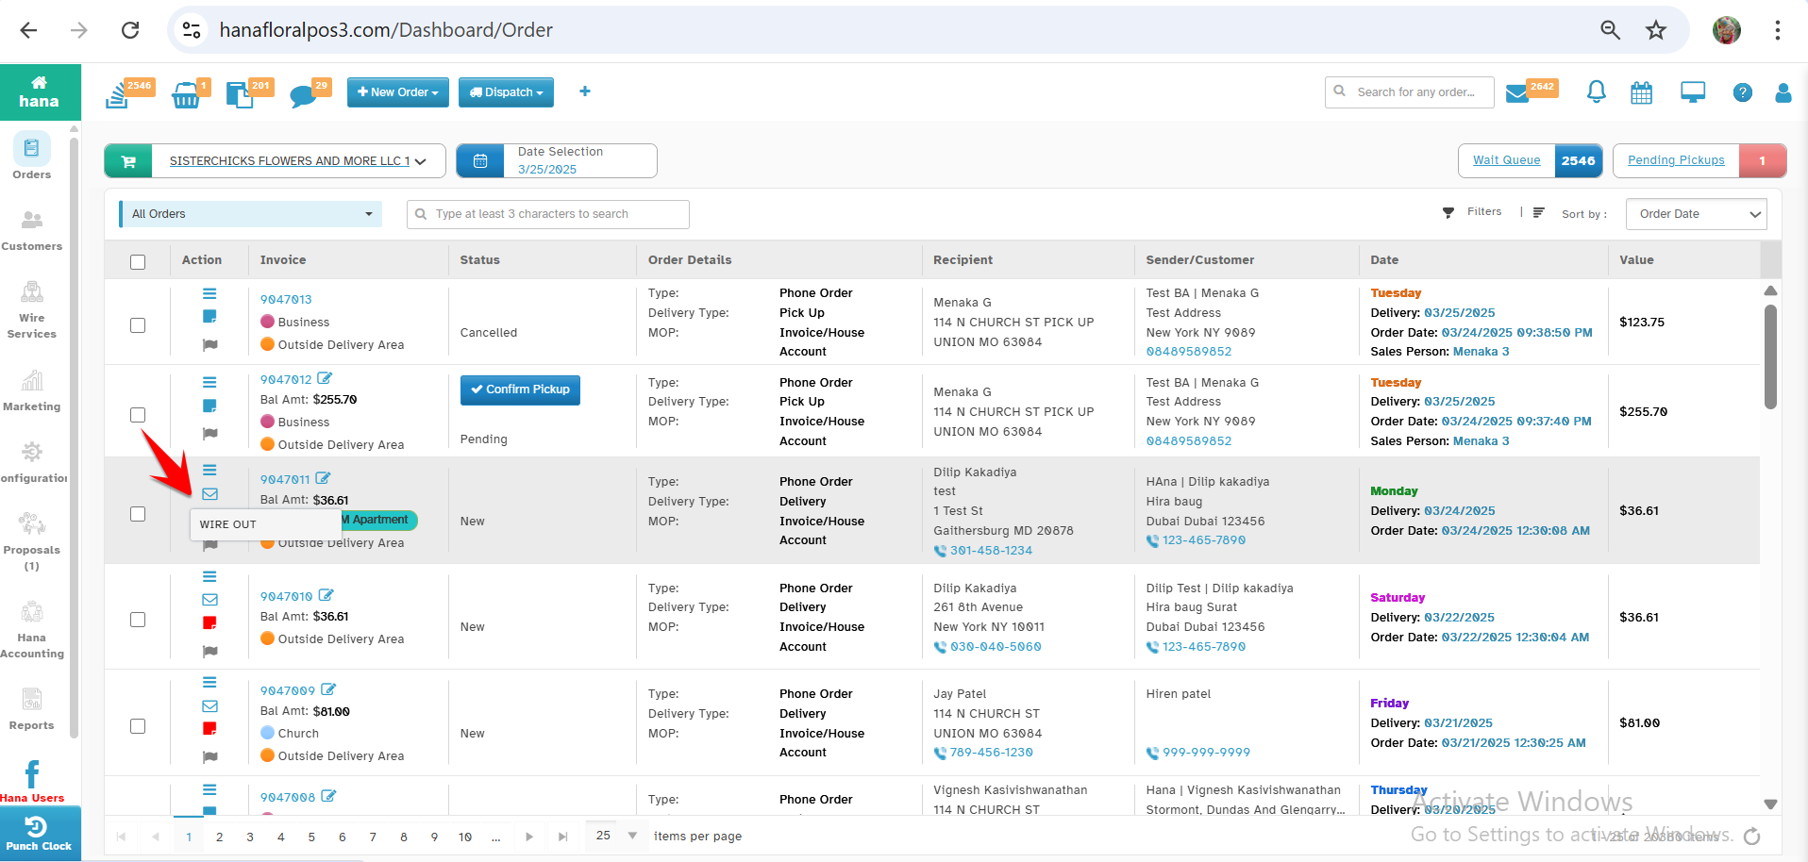Tick the checkbox for invoice 9047013
Image resolution: width=1808 pixels, height=862 pixels.
[138, 325]
